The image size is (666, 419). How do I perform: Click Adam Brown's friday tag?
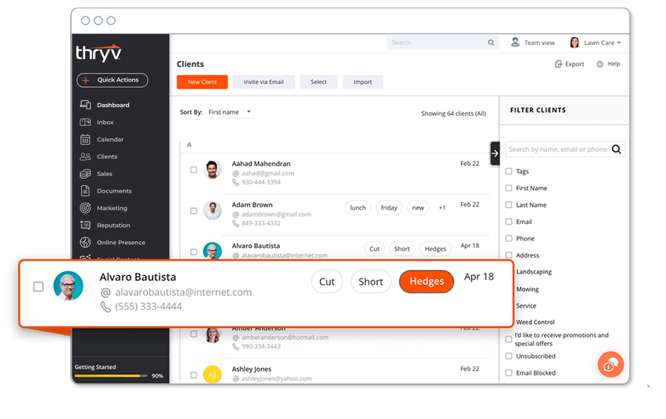[389, 208]
